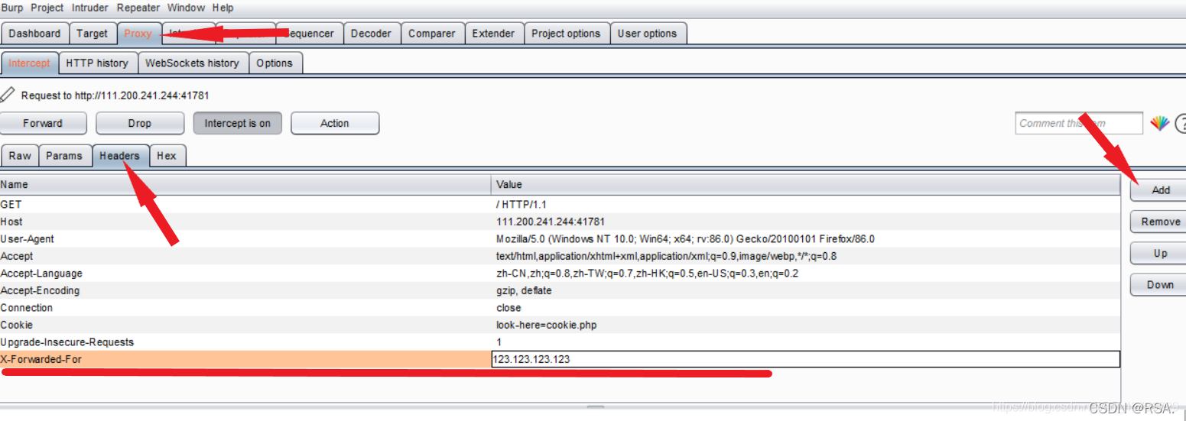1186x421 pixels.
Task: Select the Host header name
Action: click(x=11, y=222)
